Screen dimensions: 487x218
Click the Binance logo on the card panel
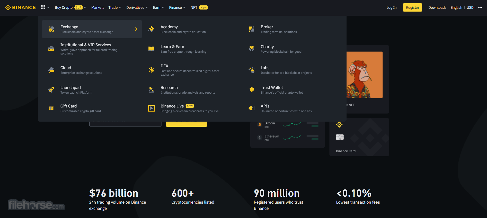point(339,125)
